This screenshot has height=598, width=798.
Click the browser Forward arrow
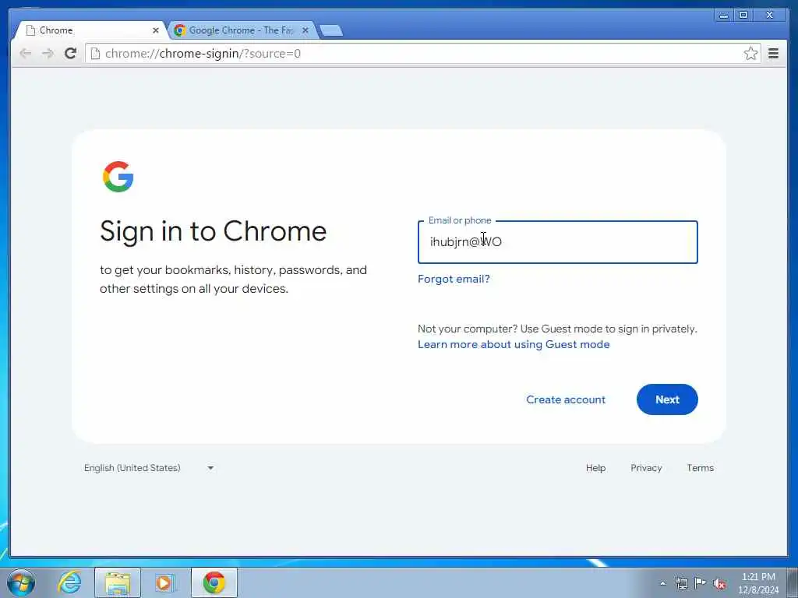pos(48,54)
